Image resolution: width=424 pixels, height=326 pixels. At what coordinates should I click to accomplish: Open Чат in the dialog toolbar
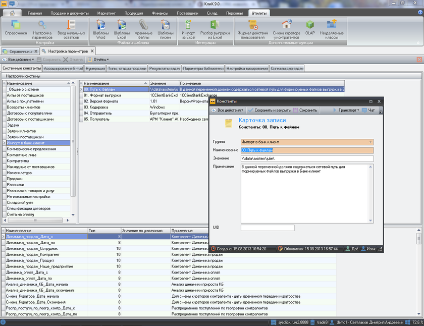pyautogui.click(x=371, y=110)
